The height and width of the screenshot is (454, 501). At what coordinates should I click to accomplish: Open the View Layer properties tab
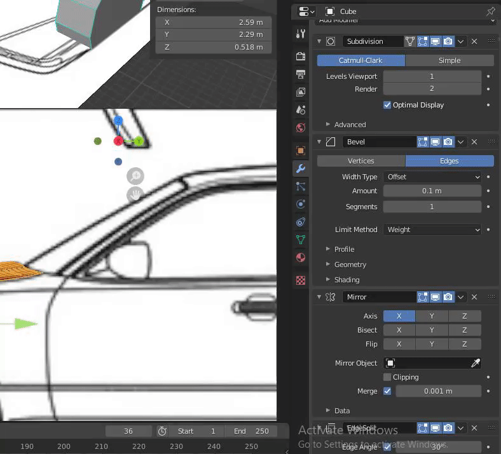(300, 92)
